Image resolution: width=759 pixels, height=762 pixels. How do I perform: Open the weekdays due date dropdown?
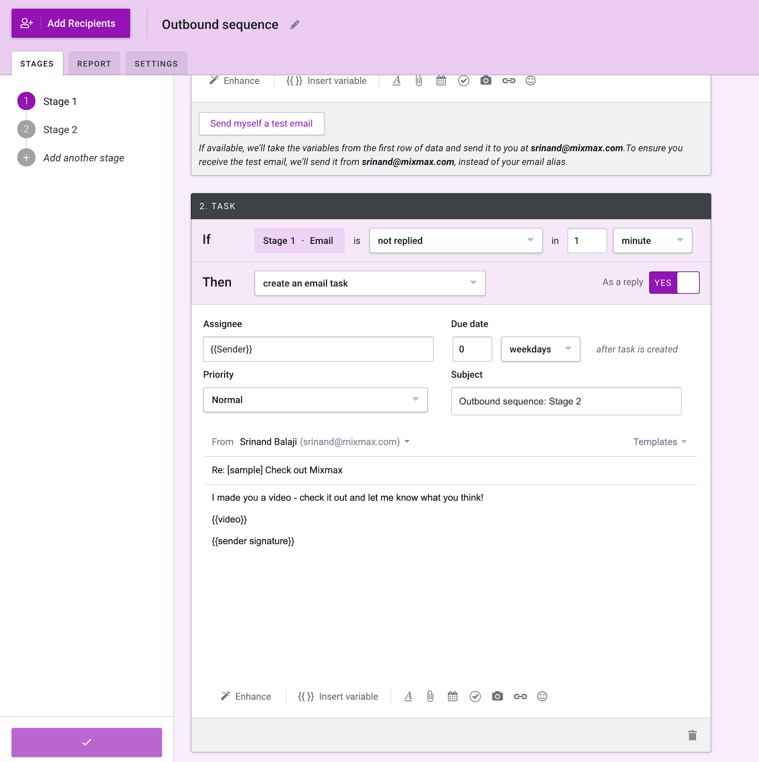point(541,349)
